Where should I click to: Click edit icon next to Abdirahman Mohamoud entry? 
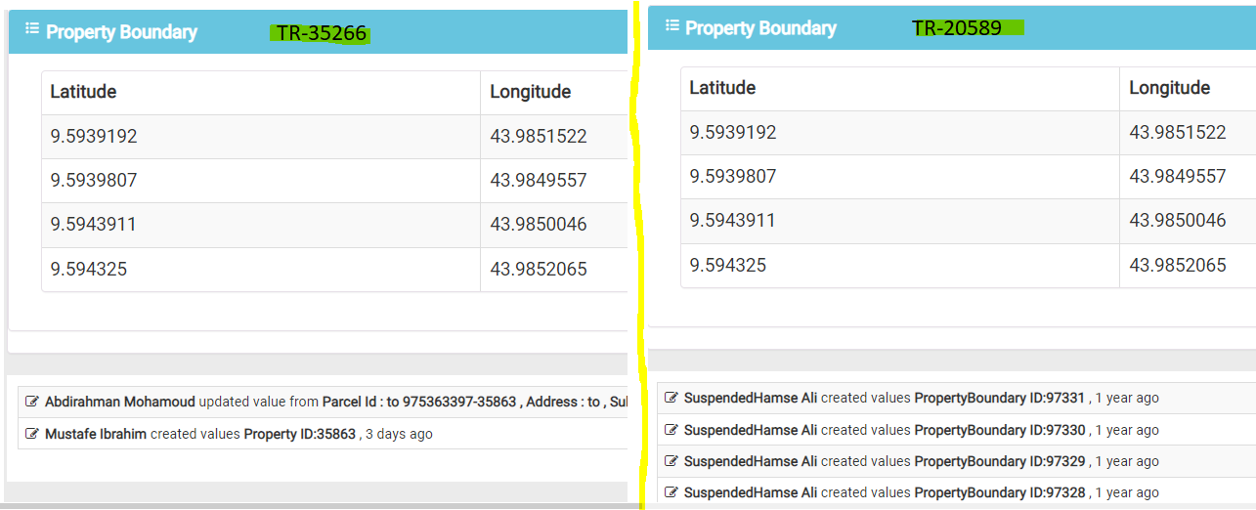point(32,402)
